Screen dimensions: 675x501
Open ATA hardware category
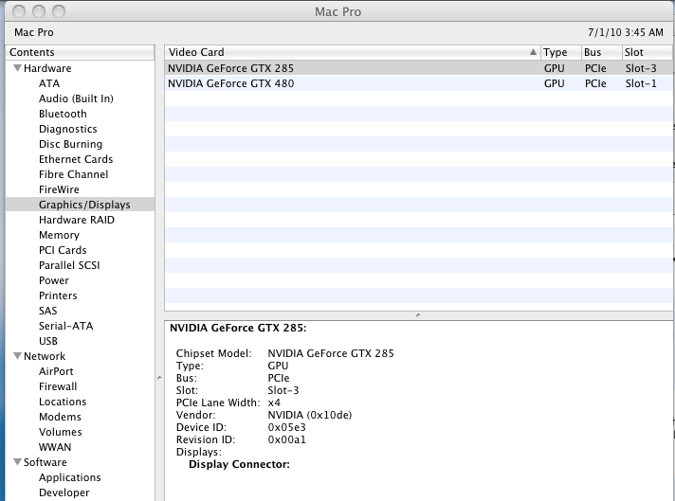pos(49,83)
